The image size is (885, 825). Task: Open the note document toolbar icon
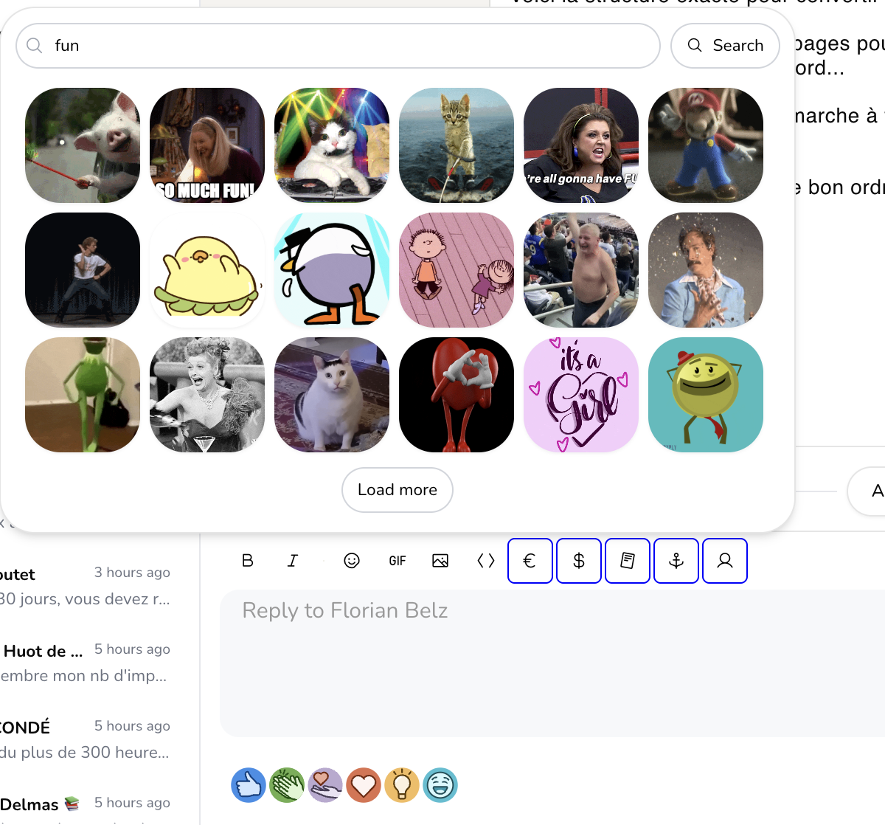coord(628,561)
